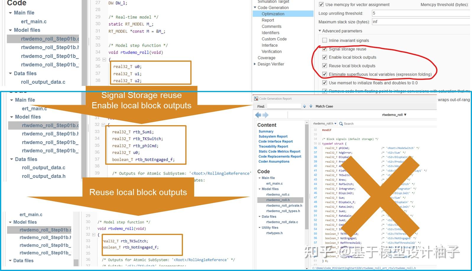Click the find-previous up arrow in report
472x271 pixels.
pyautogui.click(x=304, y=106)
